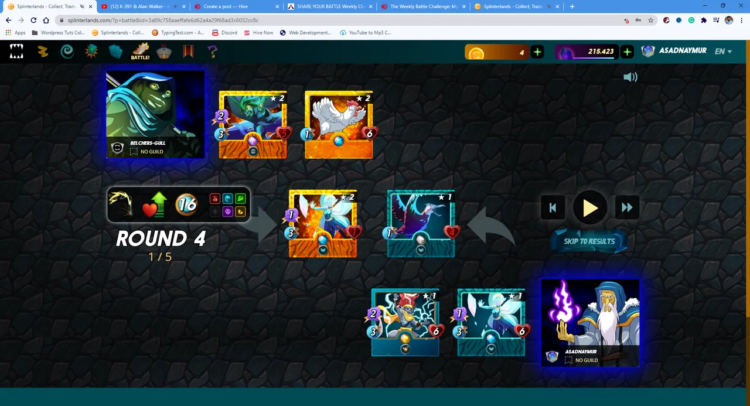Add Dark Energy Crystals with green plus
The width and height of the screenshot is (750, 406).
[x=627, y=52]
